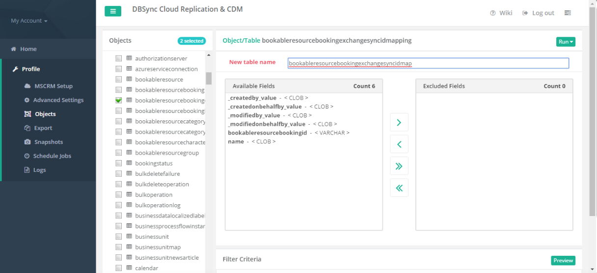Viewport: 597px width, 273px height.
Task: Click the move-all-right double arrow button
Action: 399,166
